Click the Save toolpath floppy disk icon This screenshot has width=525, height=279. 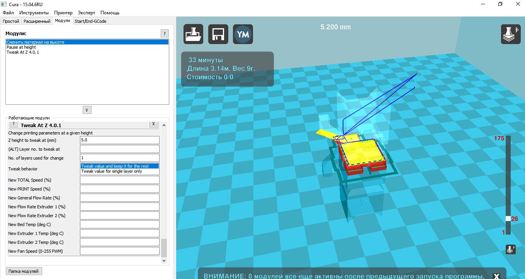[x=218, y=34]
